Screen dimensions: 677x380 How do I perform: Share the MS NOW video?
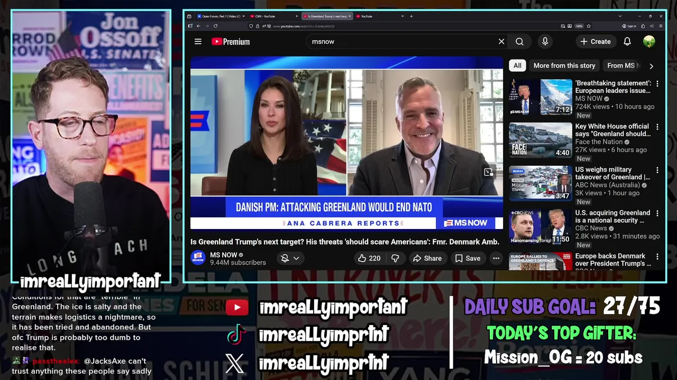tap(427, 259)
